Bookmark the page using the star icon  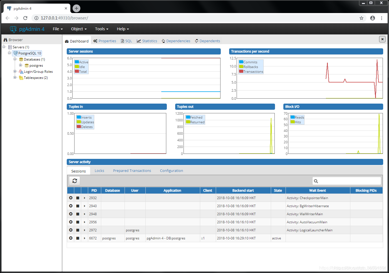click(361, 18)
